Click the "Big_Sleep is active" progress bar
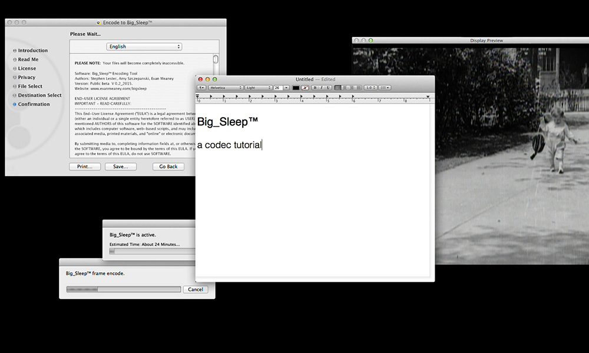 [x=152, y=251]
